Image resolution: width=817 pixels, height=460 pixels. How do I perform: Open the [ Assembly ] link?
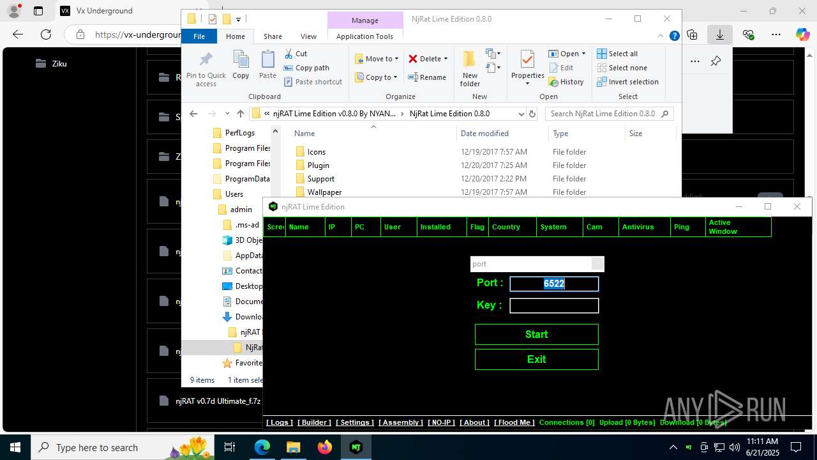coord(401,422)
